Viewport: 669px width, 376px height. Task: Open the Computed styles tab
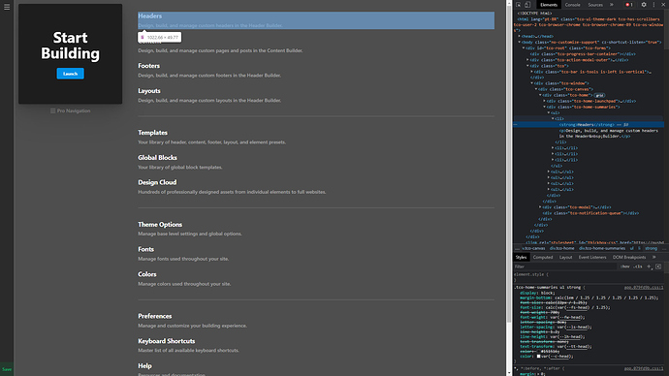[543, 257]
